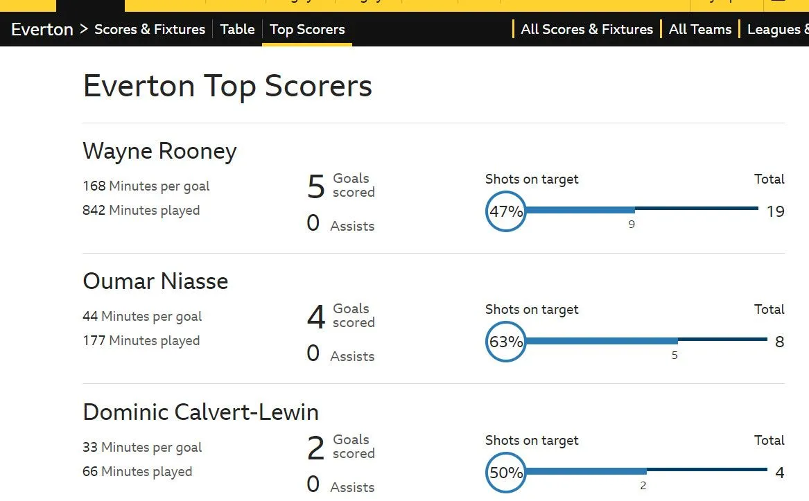Select the Dominic Calvert-Lewin player name
This screenshot has height=501, width=809.
coord(200,412)
